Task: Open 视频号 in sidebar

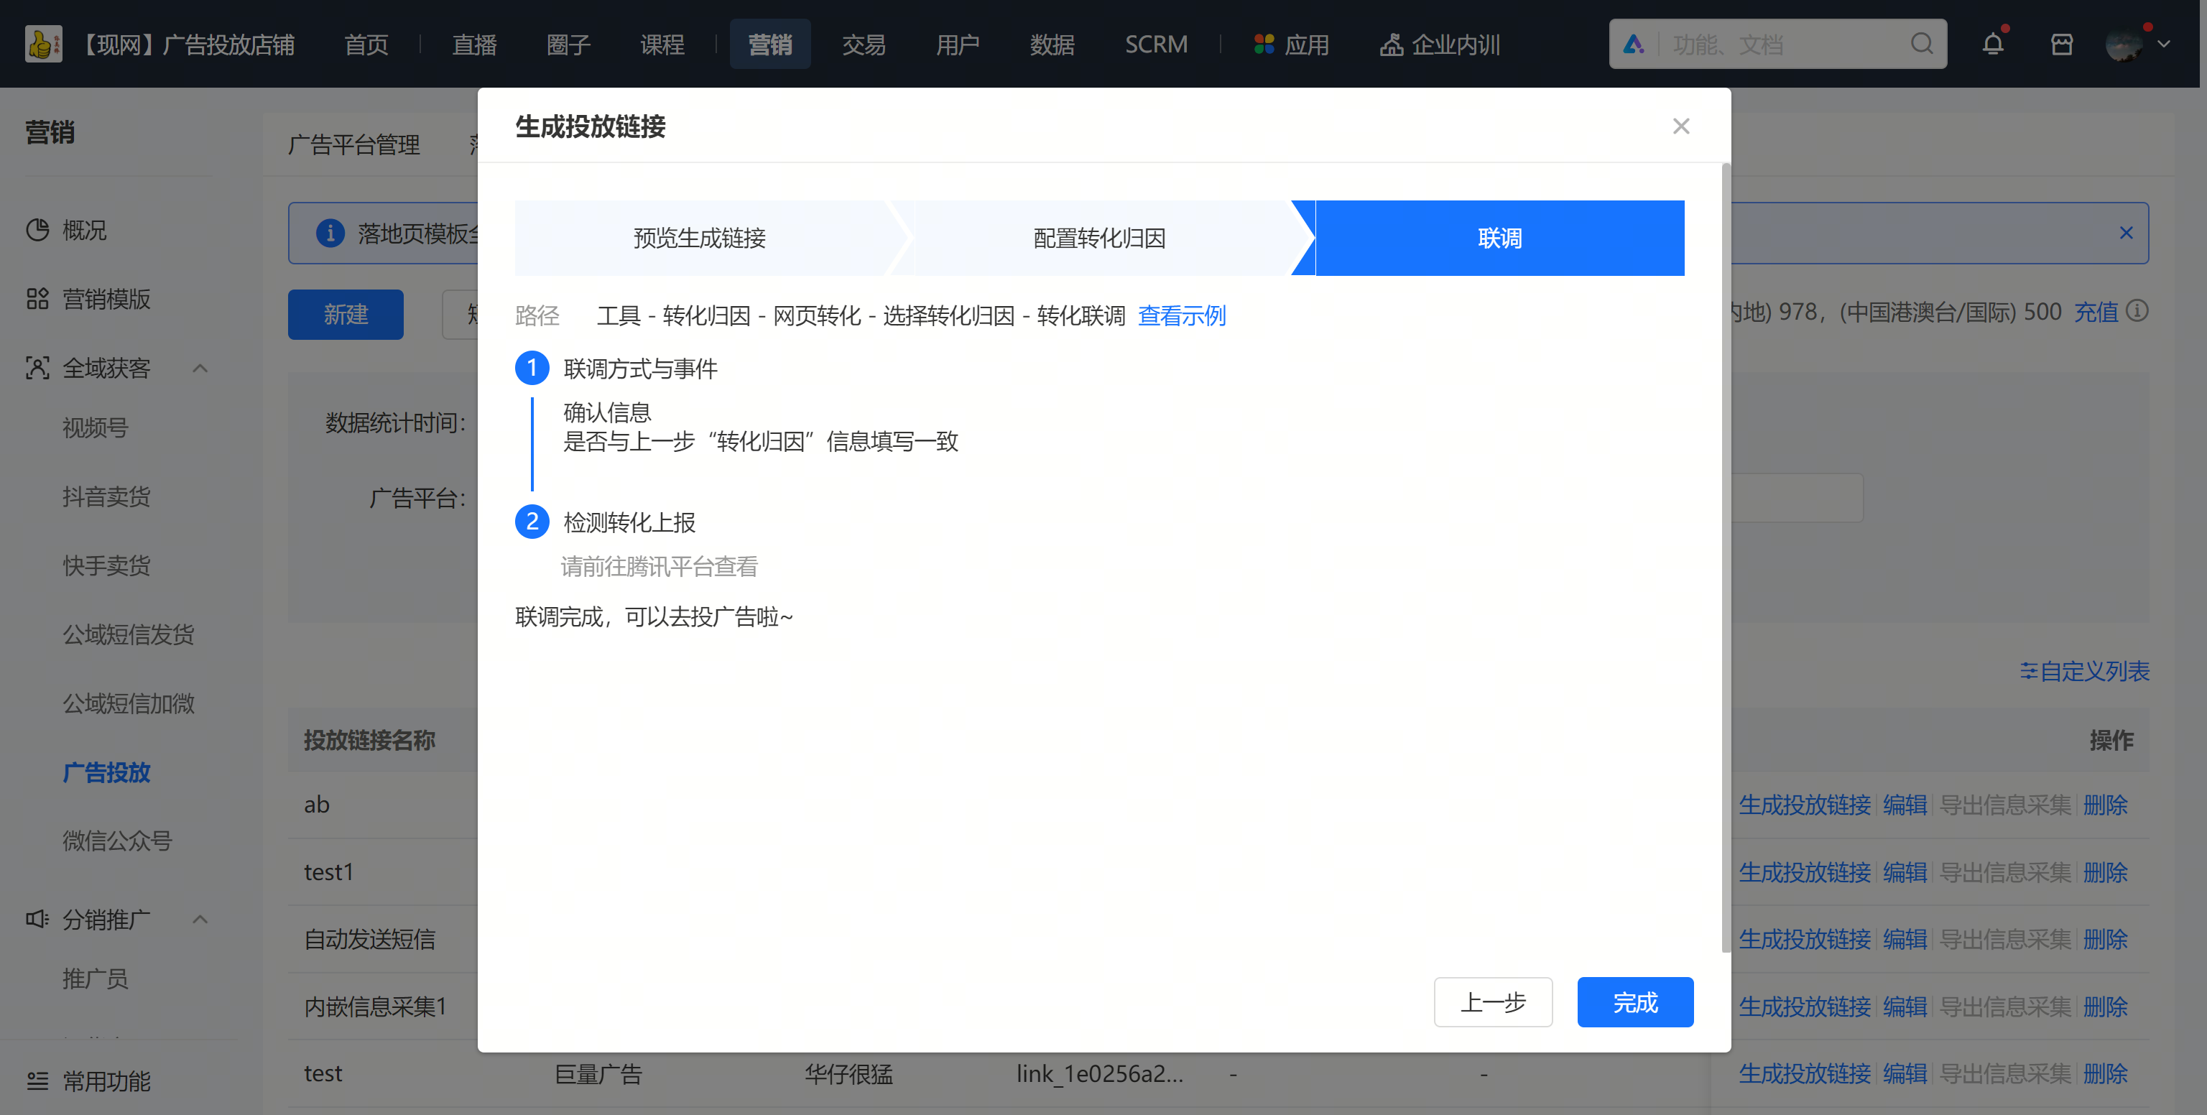Action: pos(95,427)
